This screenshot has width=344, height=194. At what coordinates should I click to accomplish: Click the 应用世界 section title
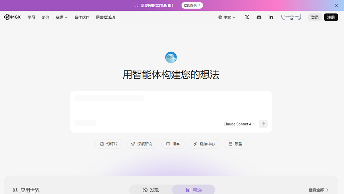pos(30,190)
